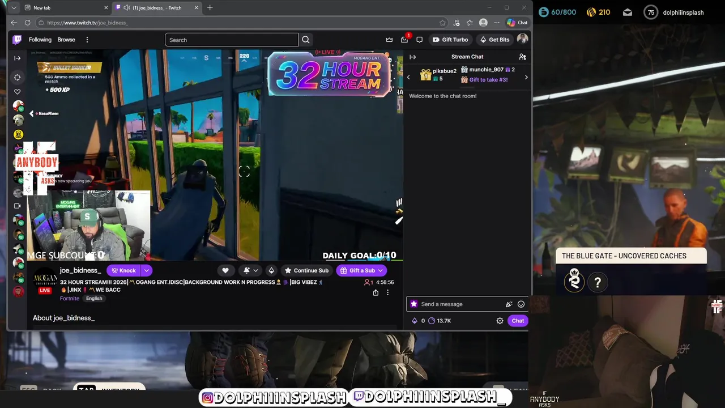Click the sidebar camera icon
Viewport: 725px width, 408px height.
tap(18, 206)
